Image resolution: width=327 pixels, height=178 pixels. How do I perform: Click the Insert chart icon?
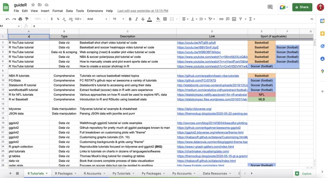[x=234, y=19]
